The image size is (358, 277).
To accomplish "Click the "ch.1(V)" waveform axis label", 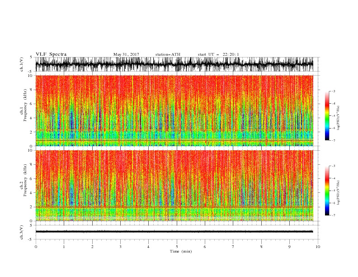I will tap(22, 64).
